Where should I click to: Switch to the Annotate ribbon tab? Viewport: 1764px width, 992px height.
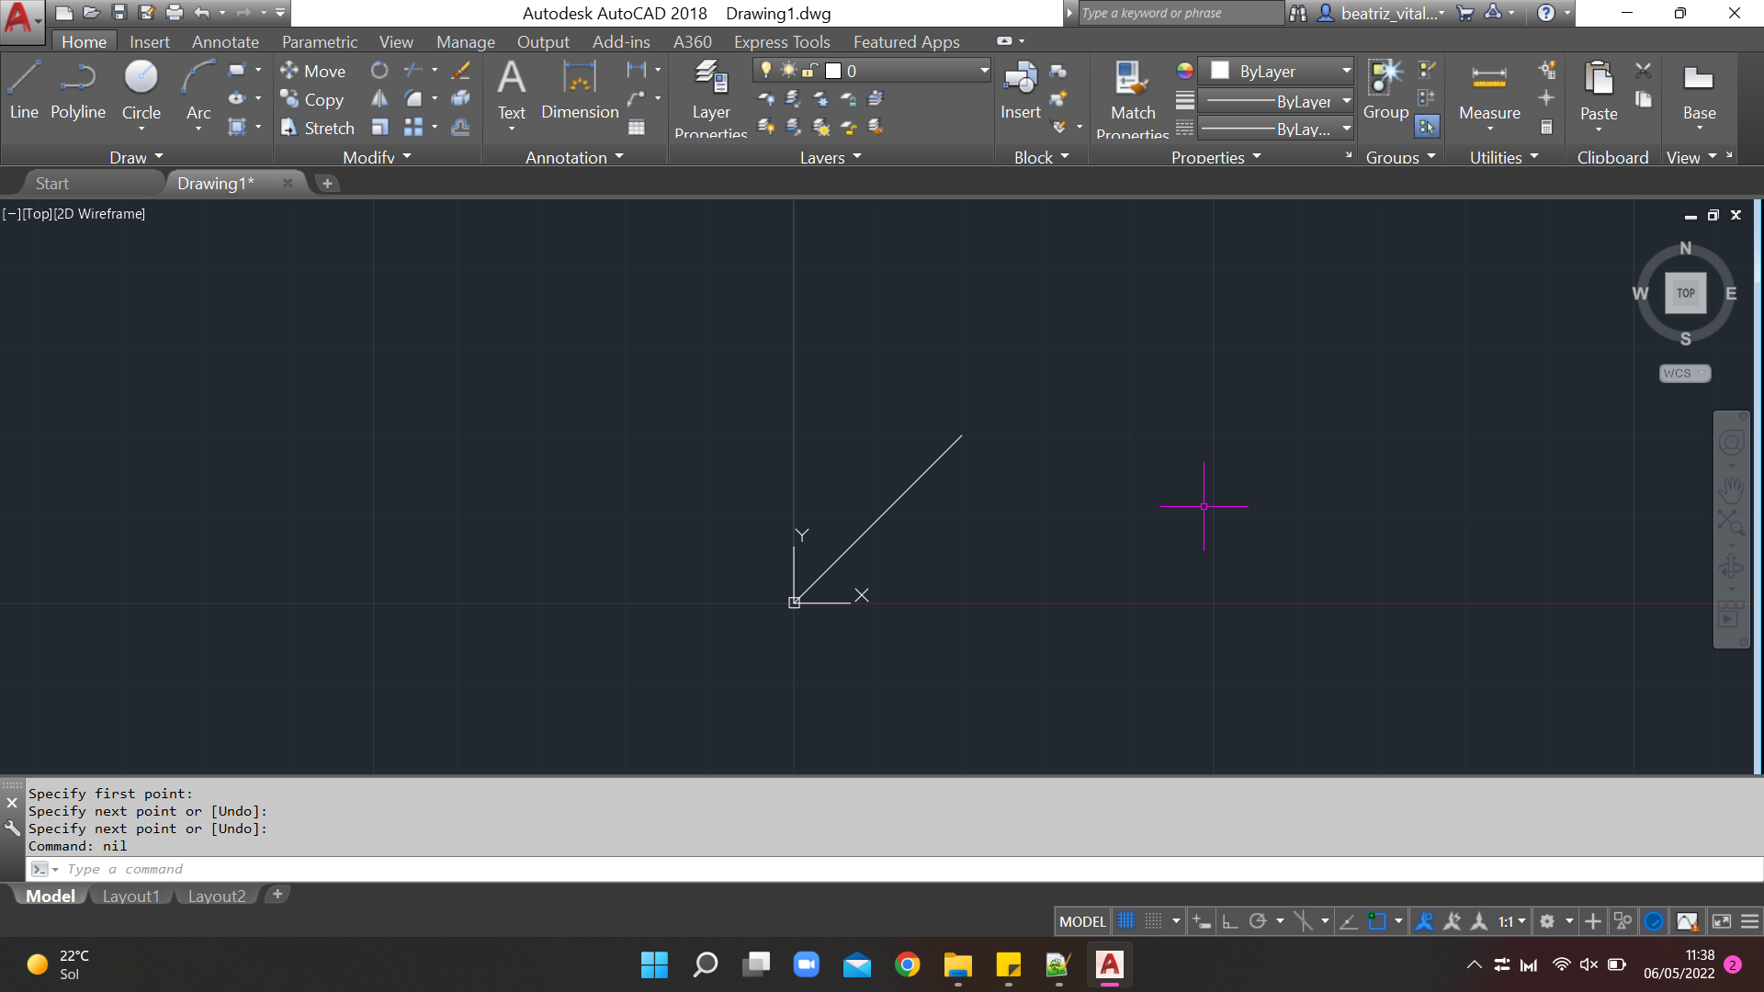tap(225, 41)
